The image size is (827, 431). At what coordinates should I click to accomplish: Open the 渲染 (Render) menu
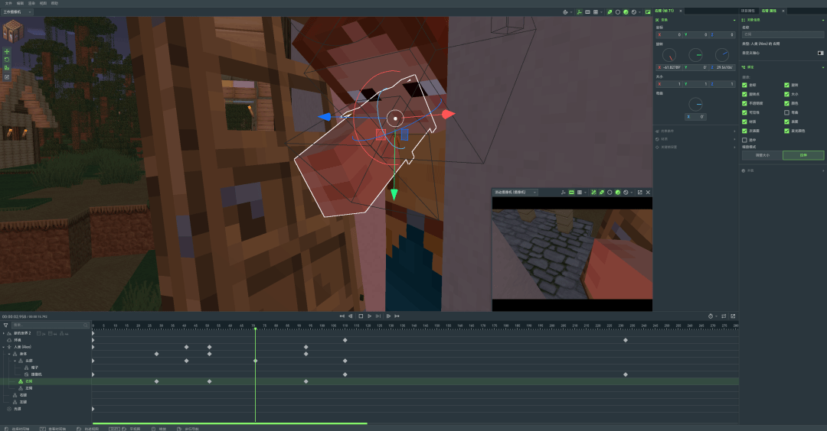(x=31, y=3)
